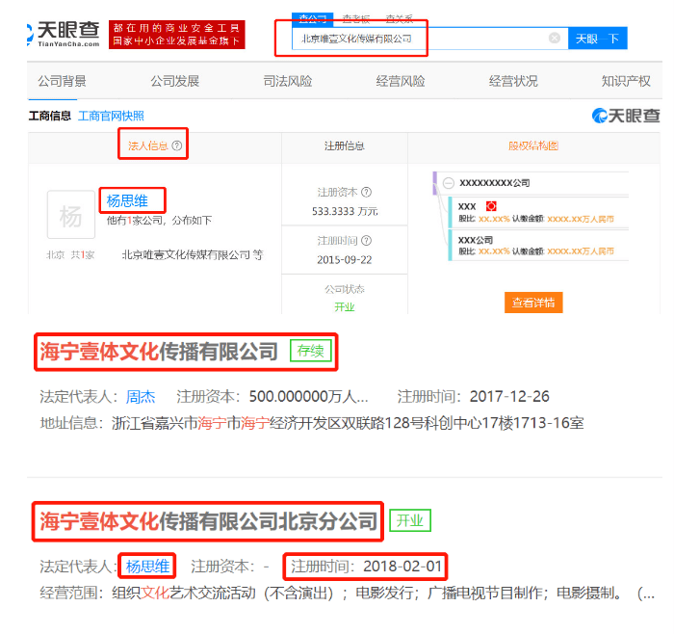Click the 杨思维 name link in 法人信息
674x634 pixels.
[x=127, y=201]
